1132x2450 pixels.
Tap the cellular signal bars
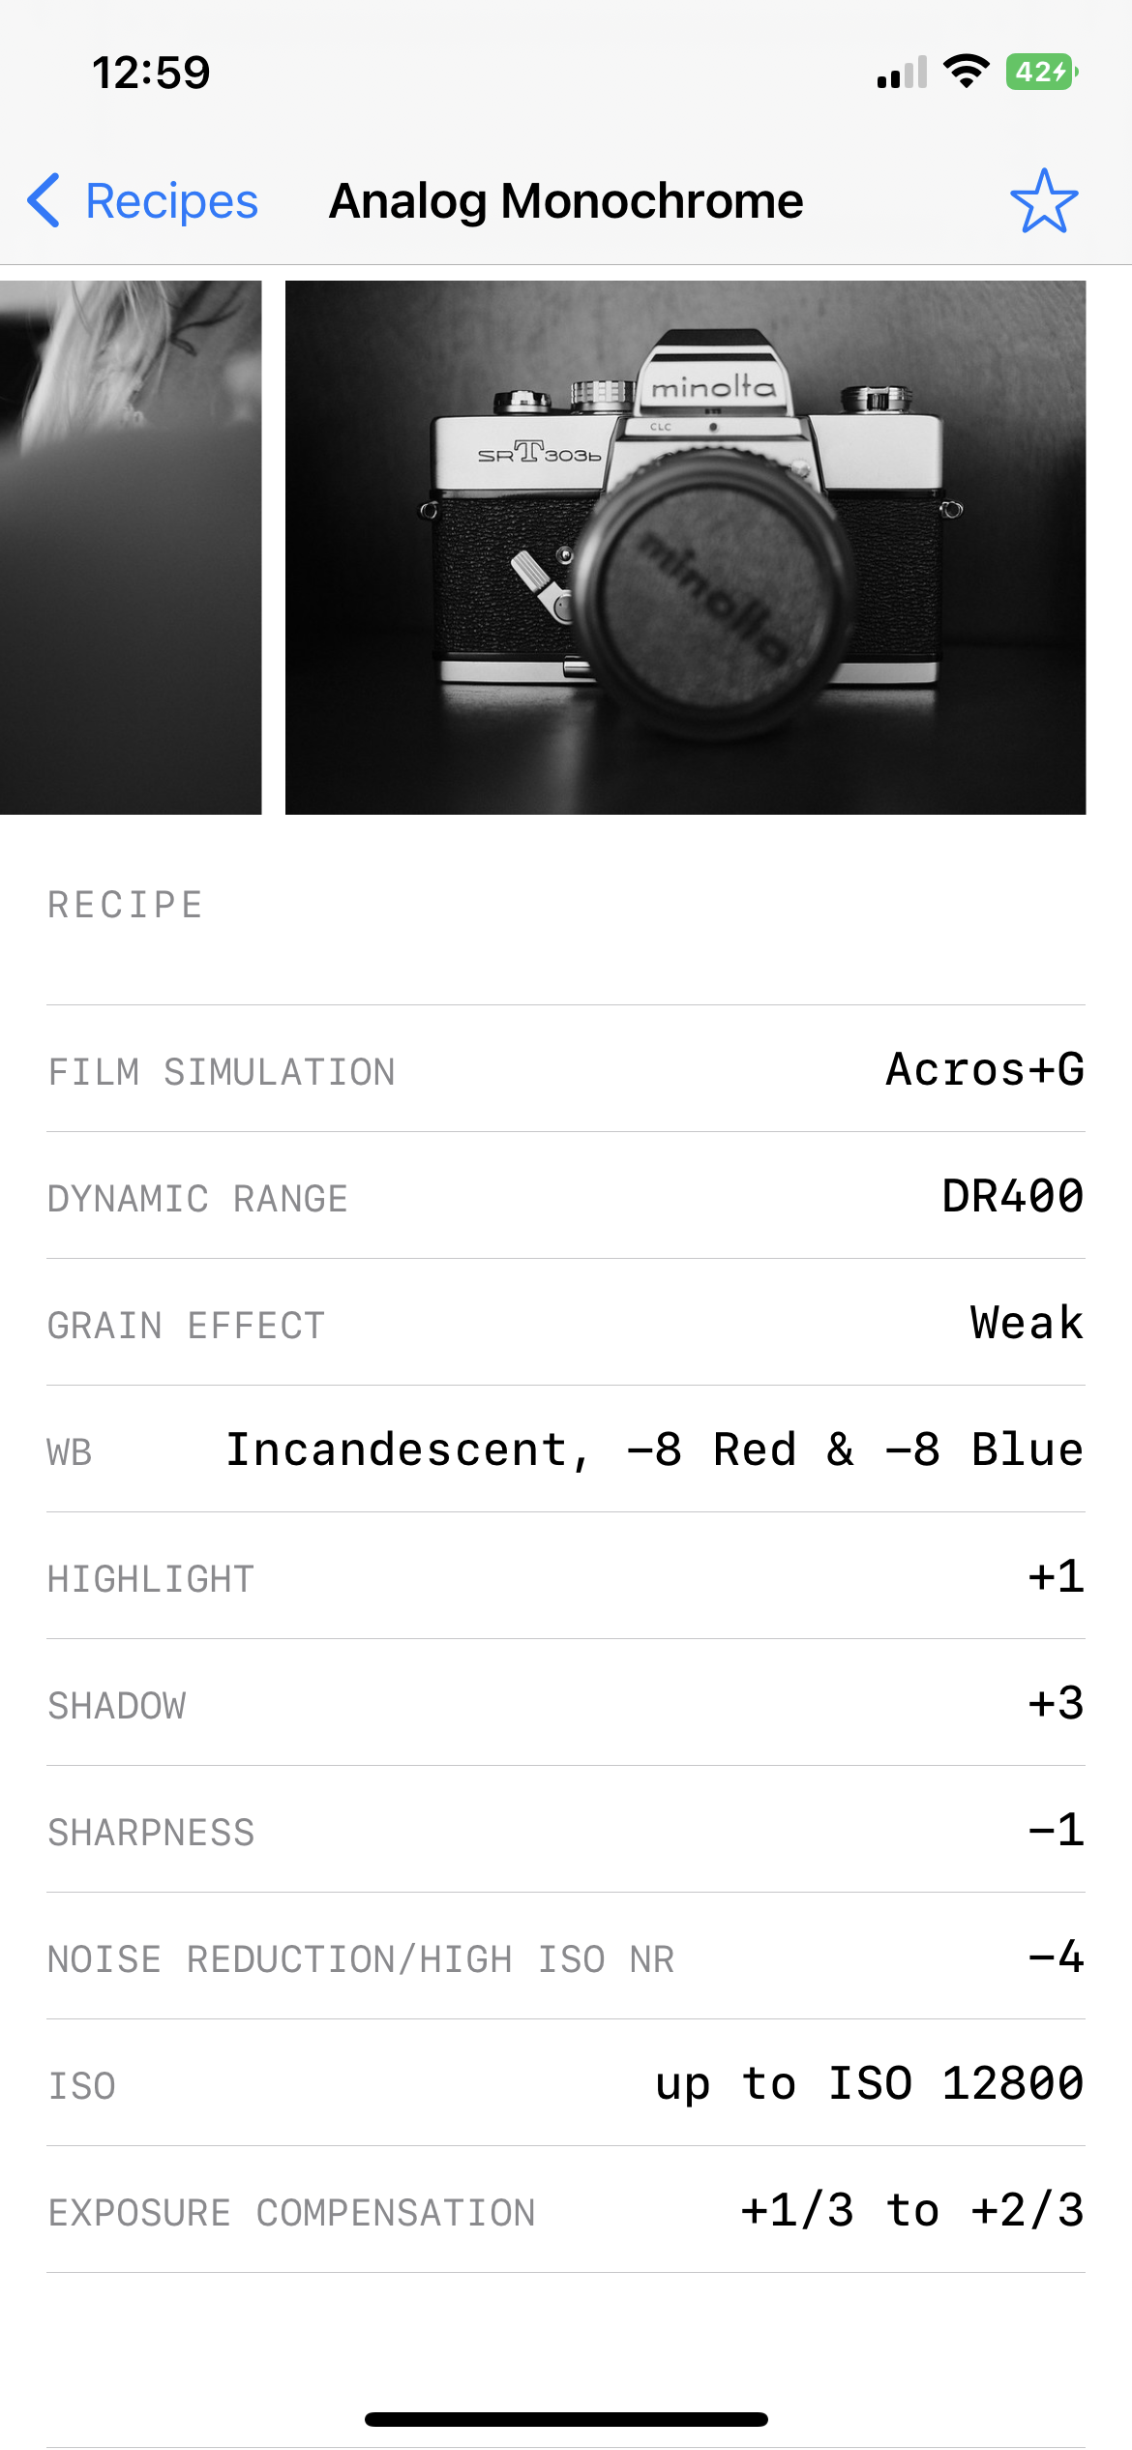[x=902, y=72]
